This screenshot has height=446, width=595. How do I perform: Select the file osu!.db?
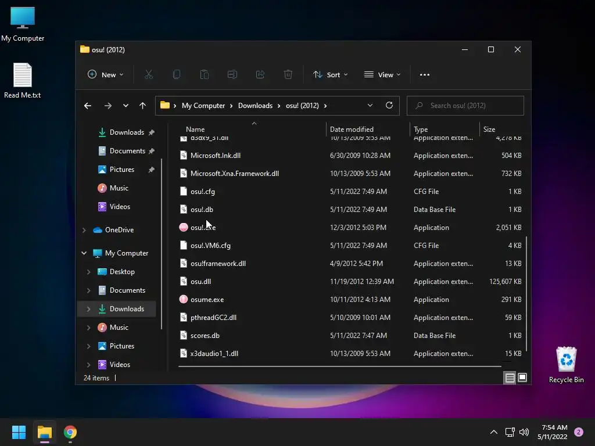[x=202, y=209]
